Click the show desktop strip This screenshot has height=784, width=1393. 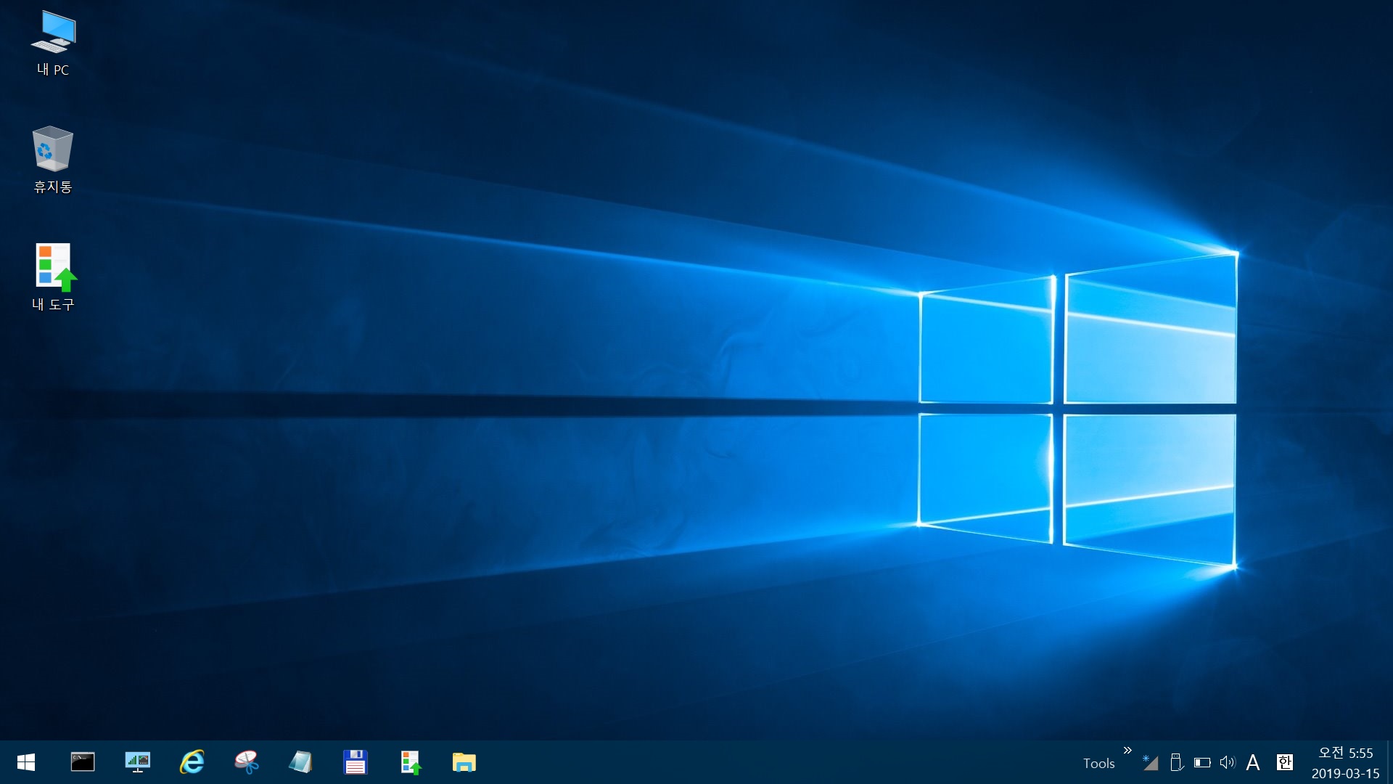(x=1389, y=762)
